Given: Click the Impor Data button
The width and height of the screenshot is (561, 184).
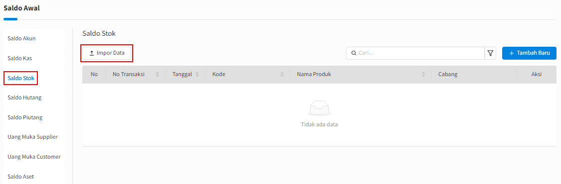Looking at the screenshot, I should coord(107,53).
